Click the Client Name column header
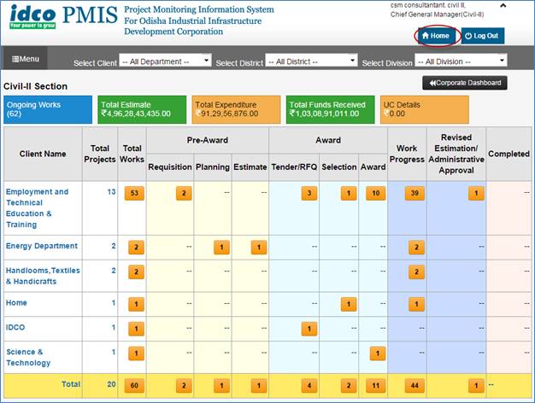The image size is (535, 403). (43, 154)
